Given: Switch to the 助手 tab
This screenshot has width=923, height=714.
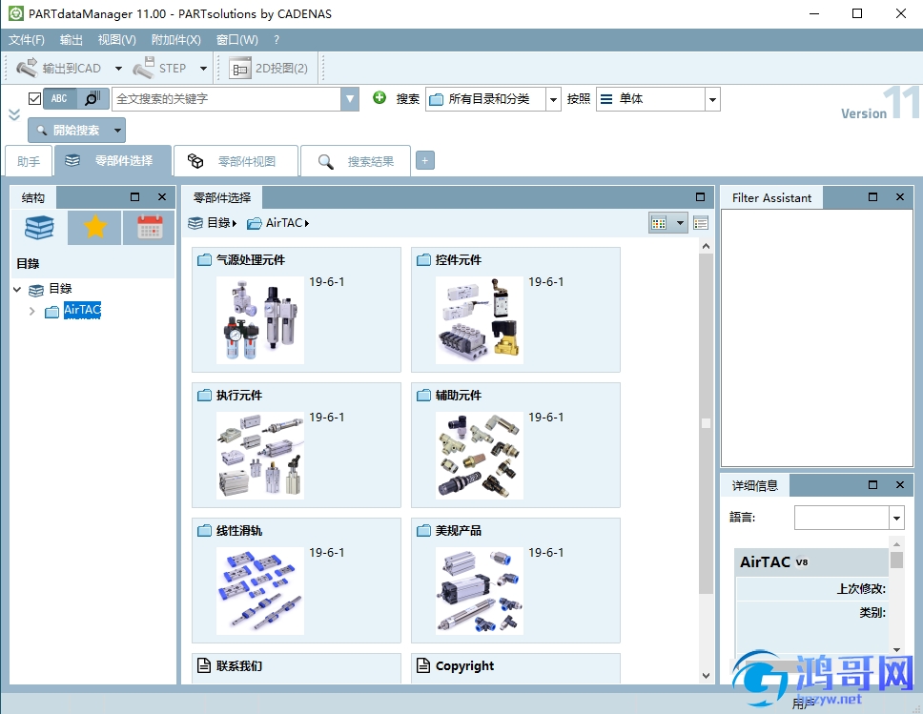Looking at the screenshot, I should 29,161.
